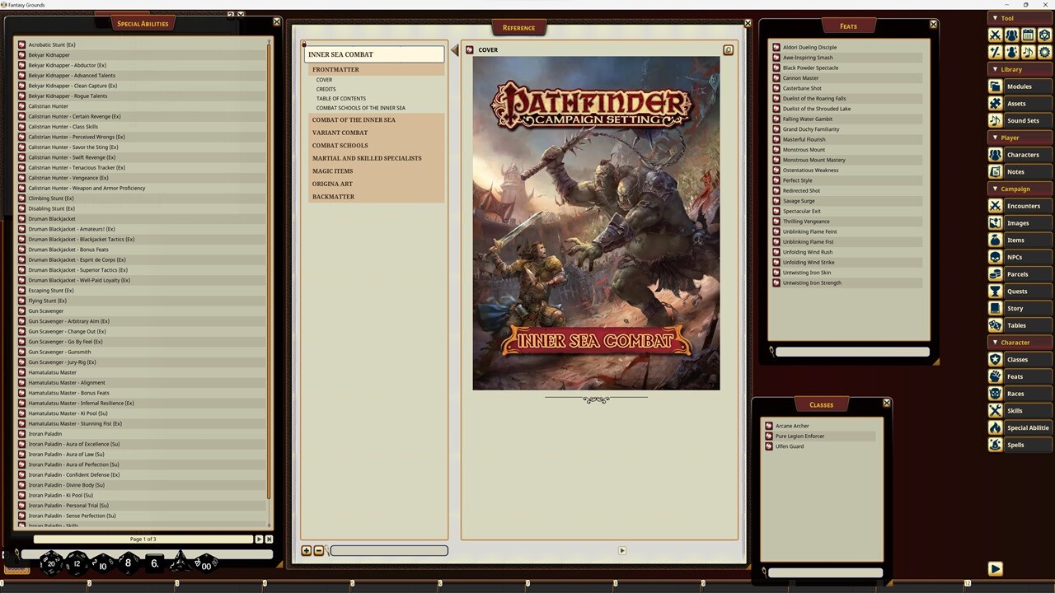
Task: Select TABLE OF CONTENTS in reference index
Action: 340,98
